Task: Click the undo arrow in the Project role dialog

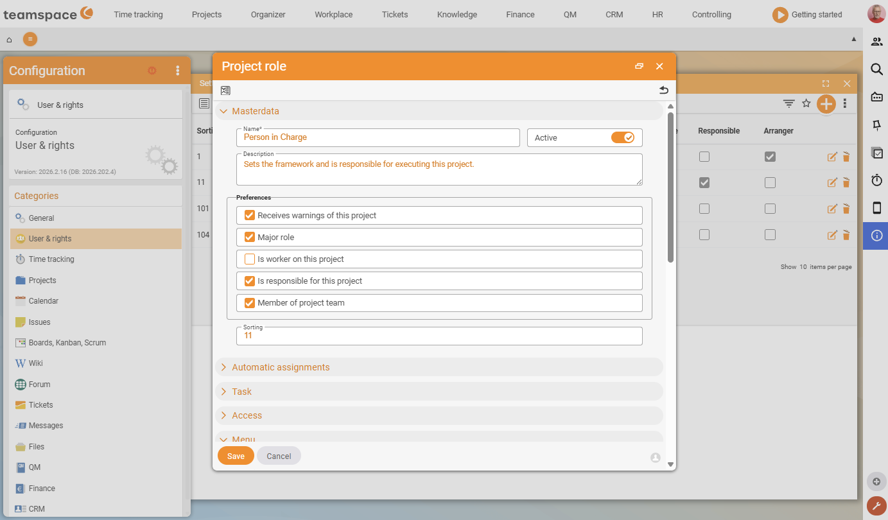Action: [664, 91]
